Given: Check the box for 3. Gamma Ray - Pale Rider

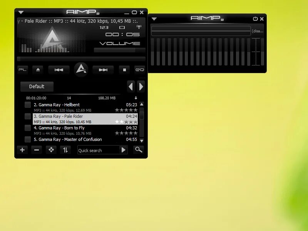Looking at the screenshot, I should pyautogui.click(x=28, y=116).
